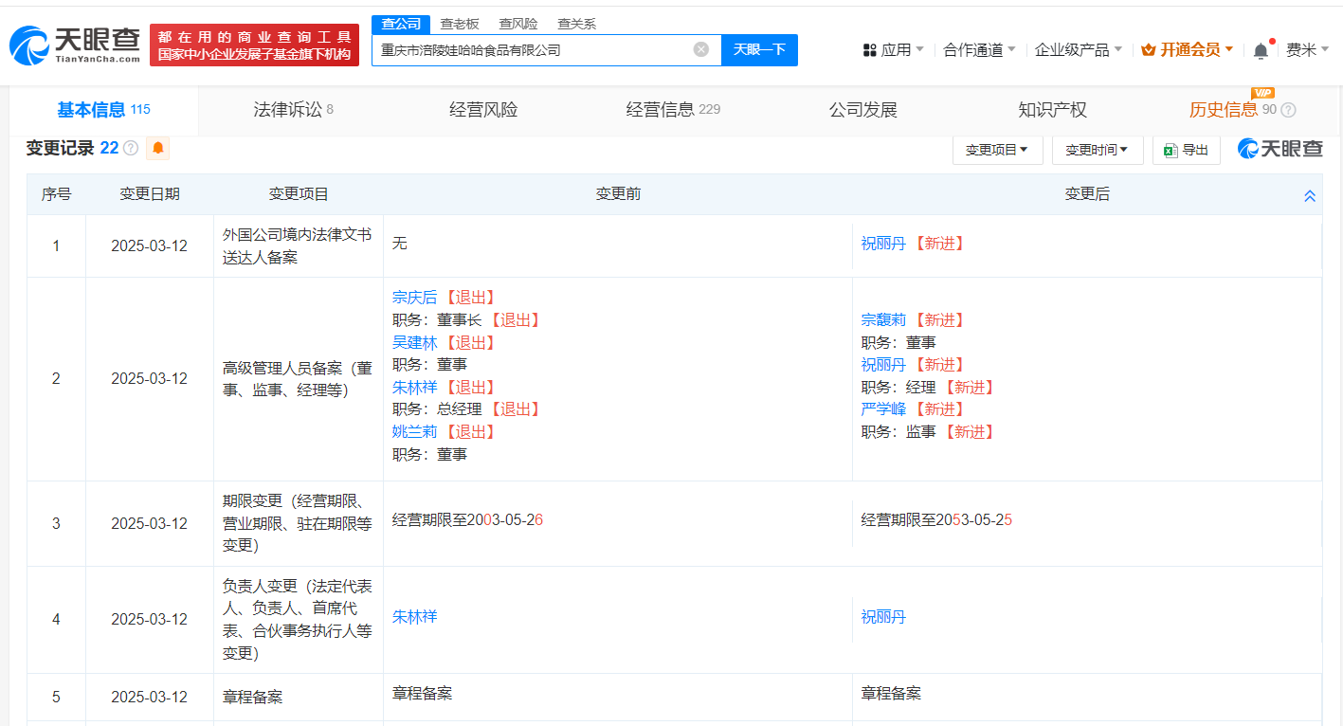Viewport: 1343px width, 726px height.
Task: Open the 开通会员 membership dropdown
Action: click(x=1188, y=50)
